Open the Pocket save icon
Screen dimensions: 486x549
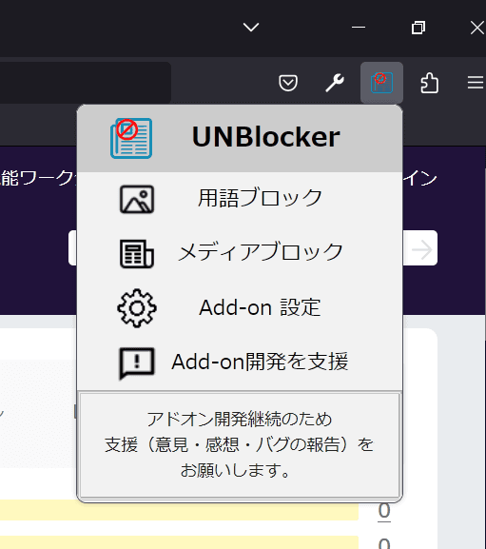(288, 83)
